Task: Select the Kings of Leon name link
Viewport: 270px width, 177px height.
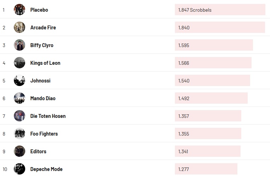Action: tap(45, 63)
